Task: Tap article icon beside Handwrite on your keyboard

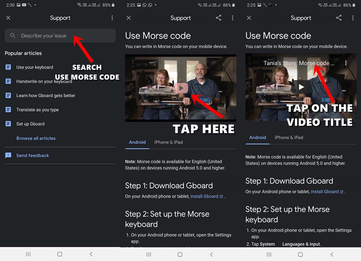Action: [8, 81]
